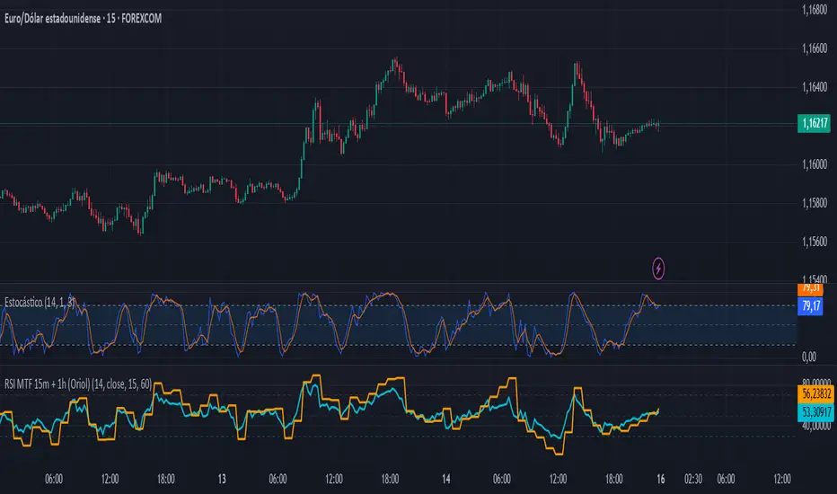The image size is (837, 494).
Task: Click the orange stochastic value label 79,31
Action: click(810, 289)
